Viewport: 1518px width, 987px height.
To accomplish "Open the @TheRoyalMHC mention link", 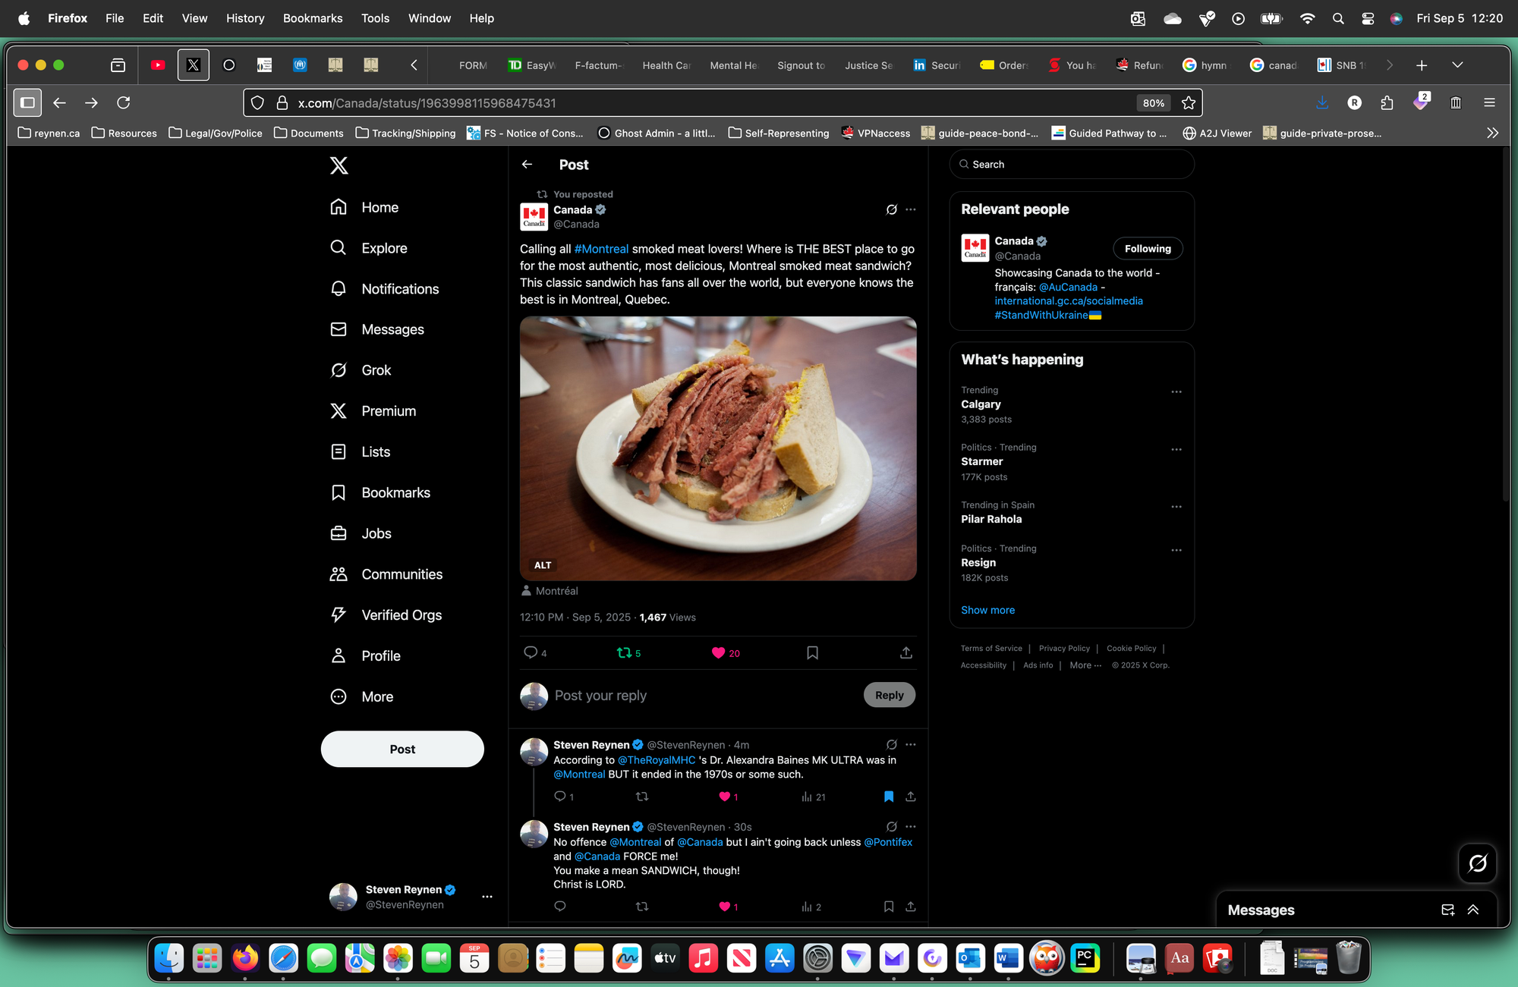I will pos(656,760).
